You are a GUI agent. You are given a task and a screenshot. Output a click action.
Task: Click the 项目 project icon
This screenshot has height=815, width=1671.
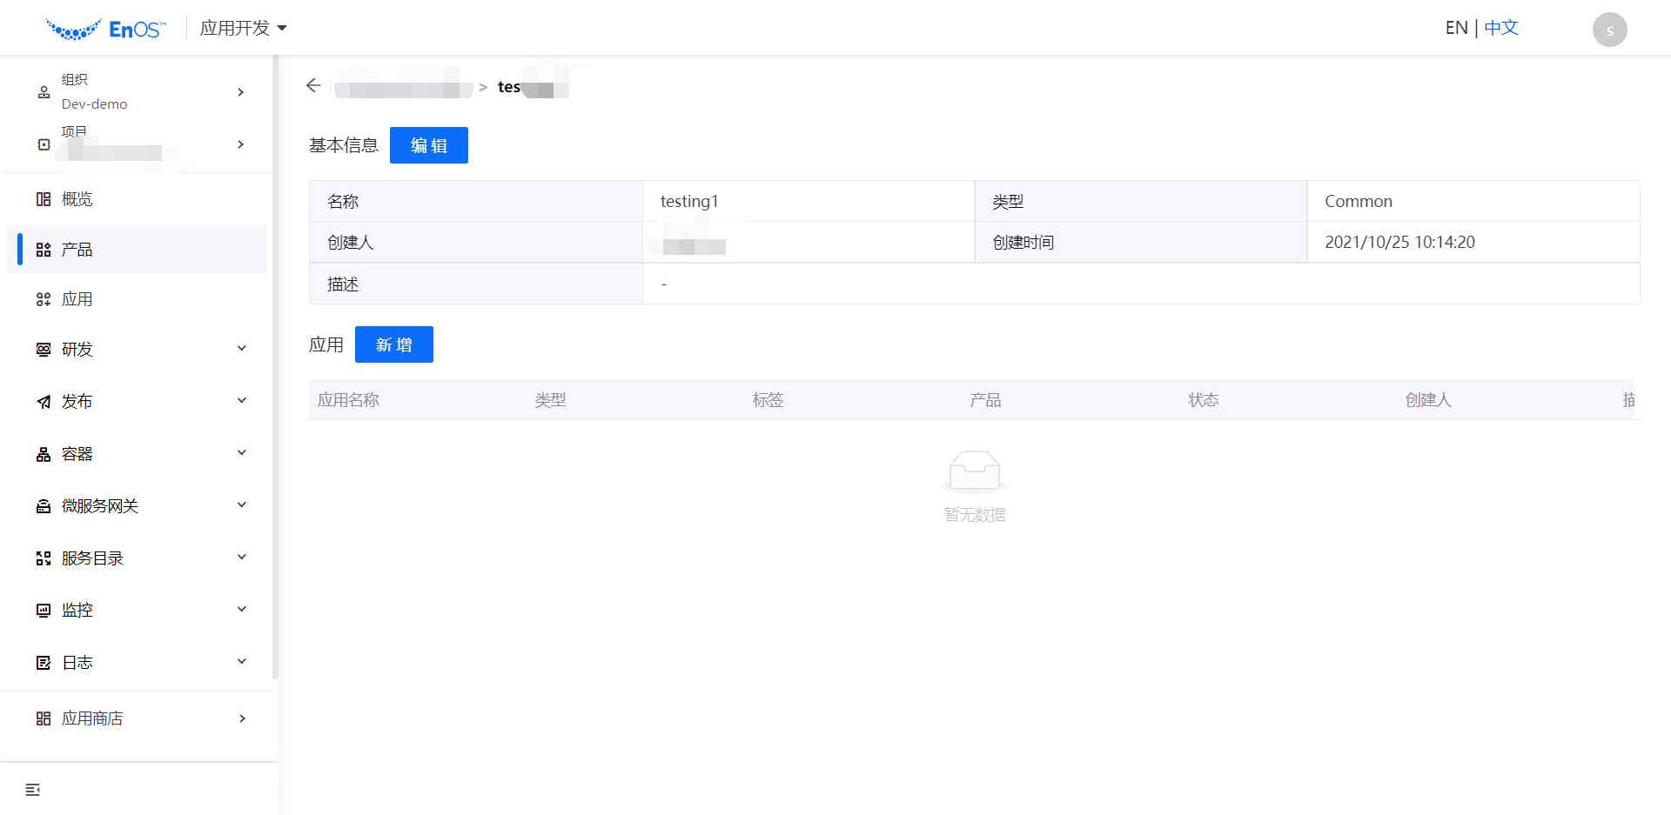click(x=44, y=144)
